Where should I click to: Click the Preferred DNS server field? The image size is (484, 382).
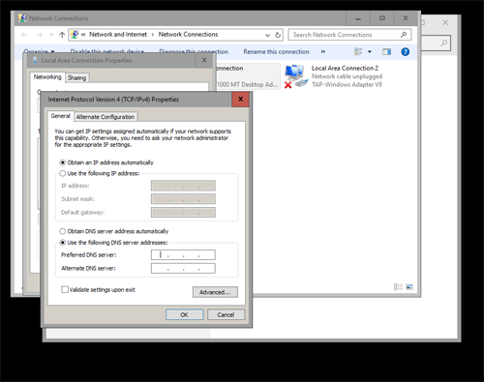pyautogui.click(x=183, y=254)
